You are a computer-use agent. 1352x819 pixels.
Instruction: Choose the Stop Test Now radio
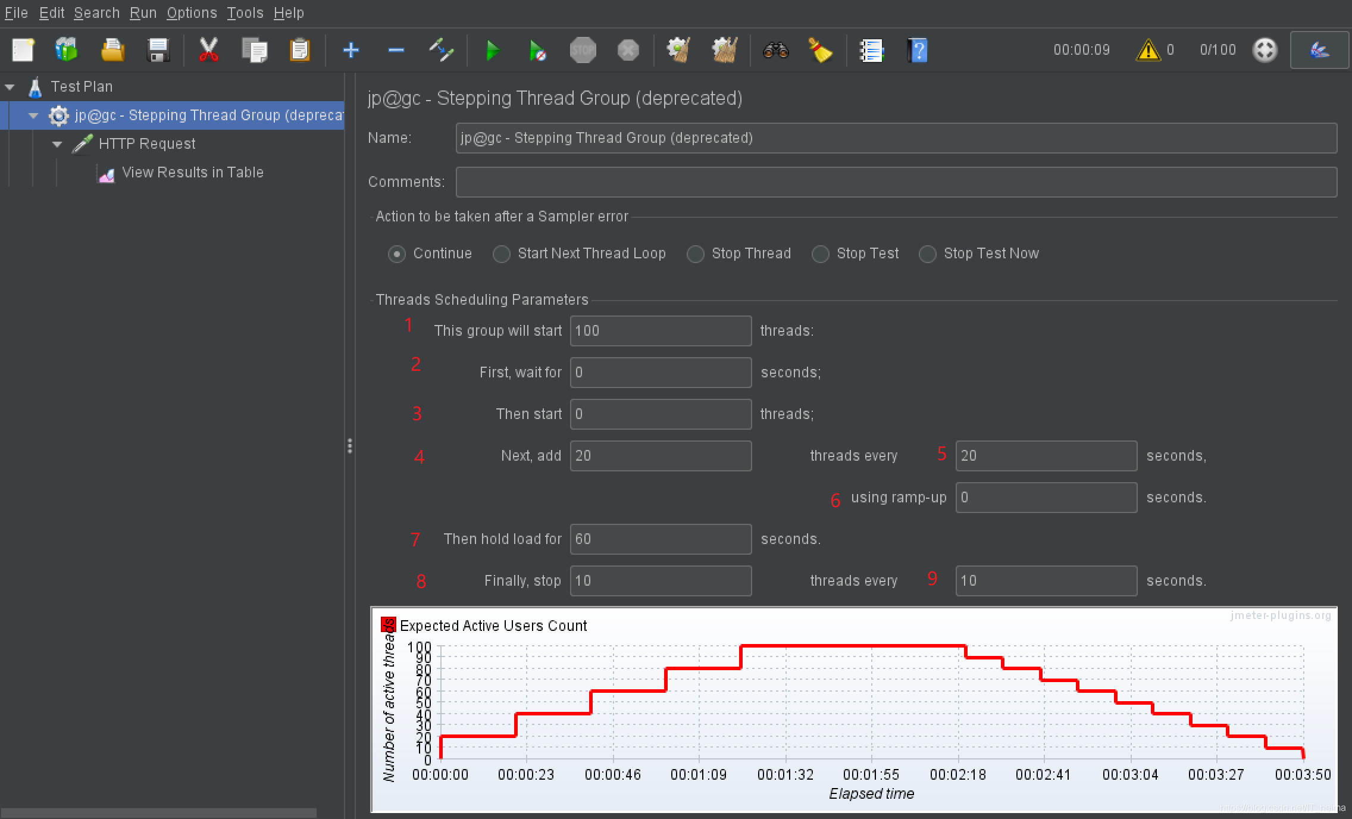927,254
